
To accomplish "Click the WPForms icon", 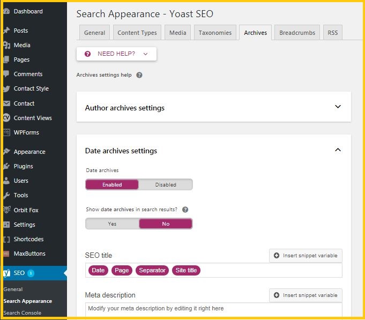I will pyautogui.click(x=7, y=132).
